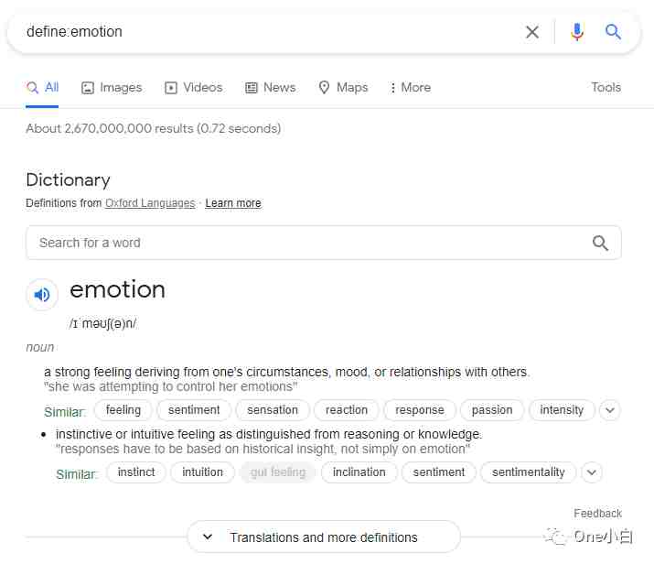The height and width of the screenshot is (564, 654).
Task: Expand more synonyms after intensity
Action: [x=610, y=410]
